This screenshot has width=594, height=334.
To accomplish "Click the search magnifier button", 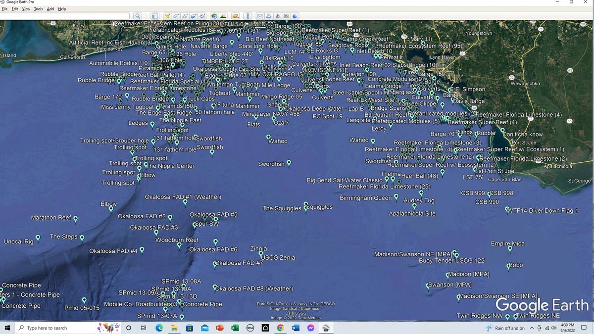I will (138, 16).
